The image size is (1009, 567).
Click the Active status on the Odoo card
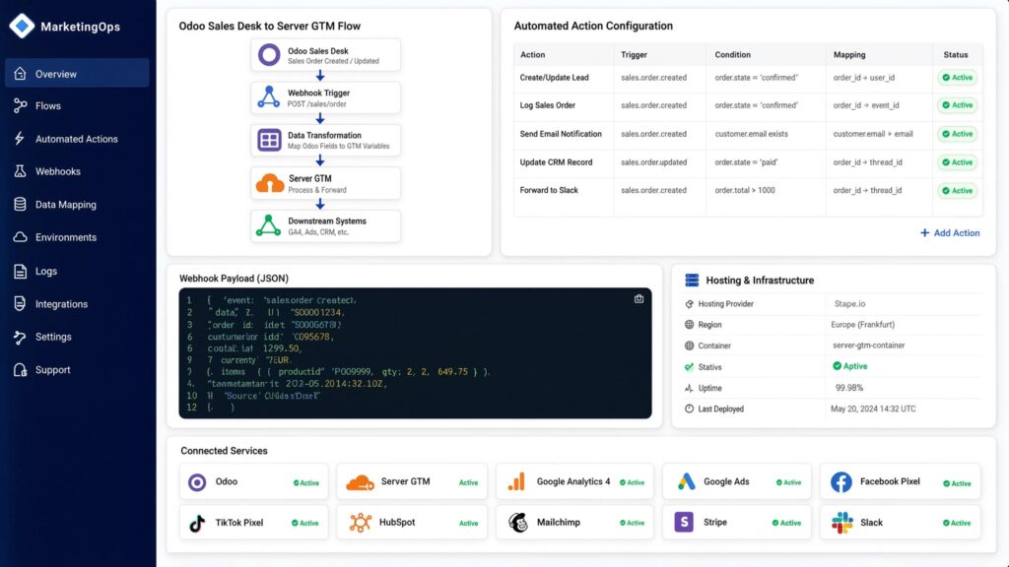click(306, 482)
